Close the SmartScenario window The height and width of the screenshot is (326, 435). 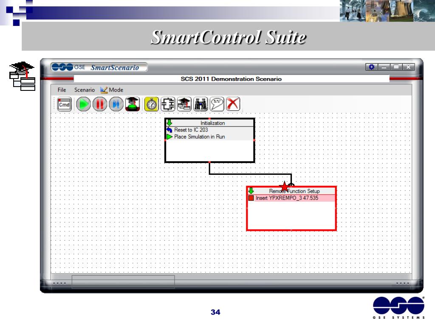[x=408, y=67]
